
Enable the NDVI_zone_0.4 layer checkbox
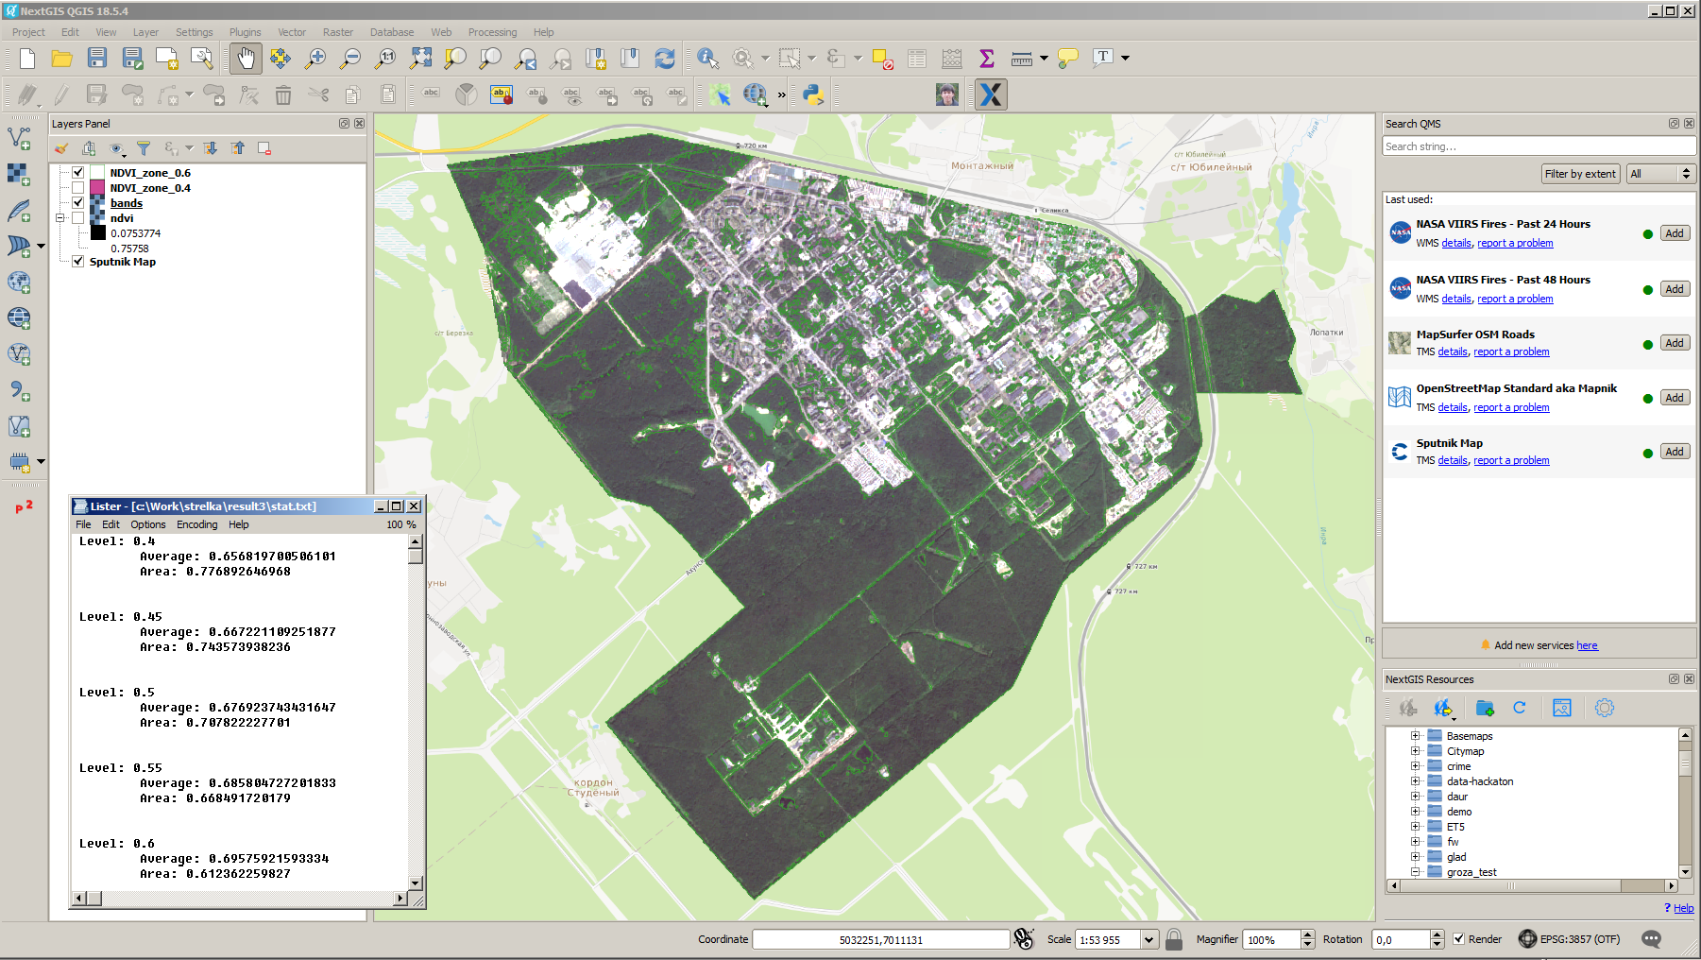click(78, 188)
